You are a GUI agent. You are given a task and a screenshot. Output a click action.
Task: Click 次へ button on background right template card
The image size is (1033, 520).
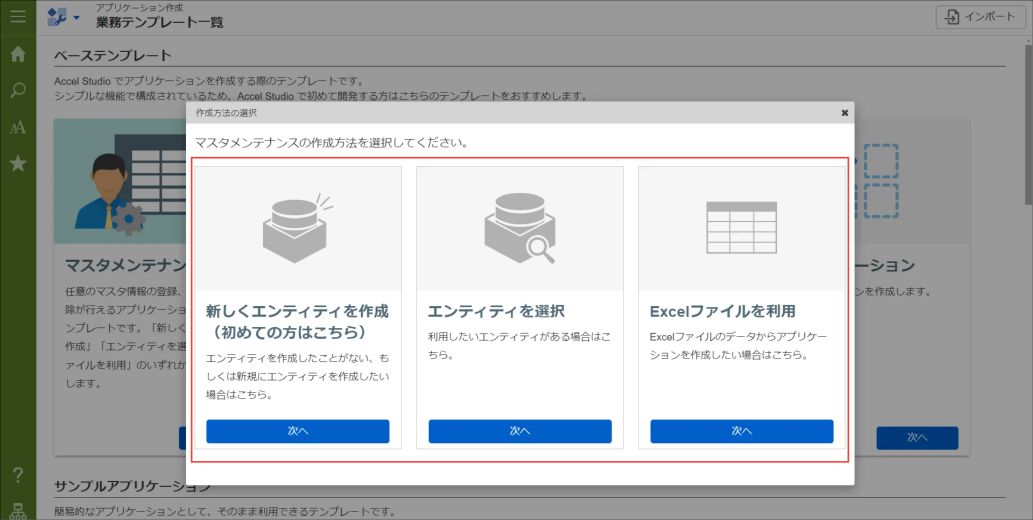[x=917, y=438]
